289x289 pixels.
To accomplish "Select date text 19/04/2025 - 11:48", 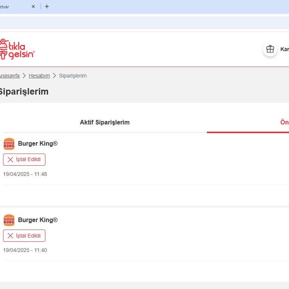I will [x=25, y=174].
